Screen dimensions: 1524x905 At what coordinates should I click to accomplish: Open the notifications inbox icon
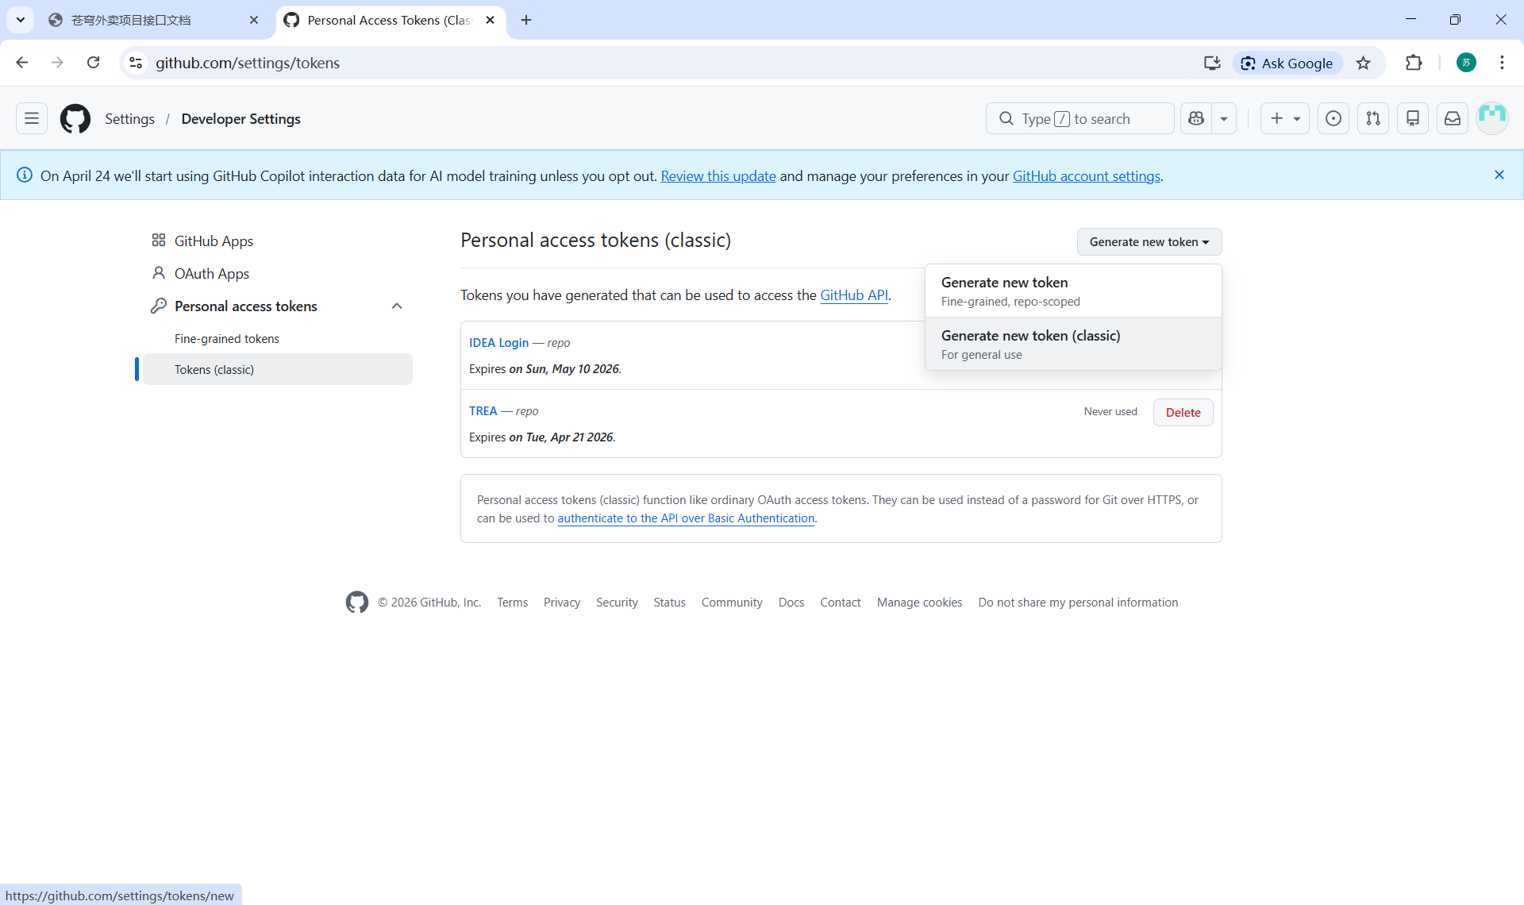tap(1453, 118)
